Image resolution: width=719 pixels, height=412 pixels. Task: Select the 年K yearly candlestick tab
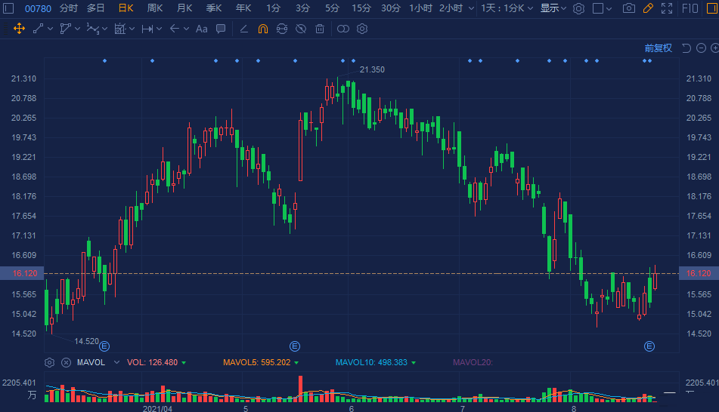pos(243,8)
